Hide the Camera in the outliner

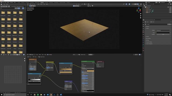(170, 11)
